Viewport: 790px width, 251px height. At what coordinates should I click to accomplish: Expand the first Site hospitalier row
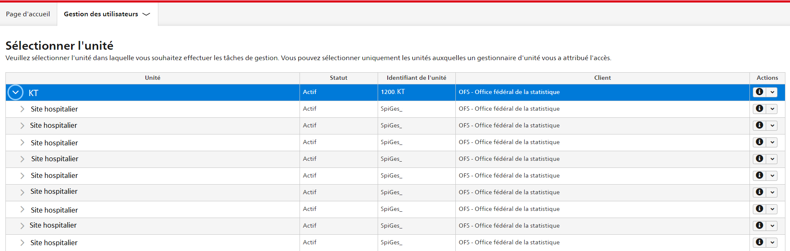point(22,109)
